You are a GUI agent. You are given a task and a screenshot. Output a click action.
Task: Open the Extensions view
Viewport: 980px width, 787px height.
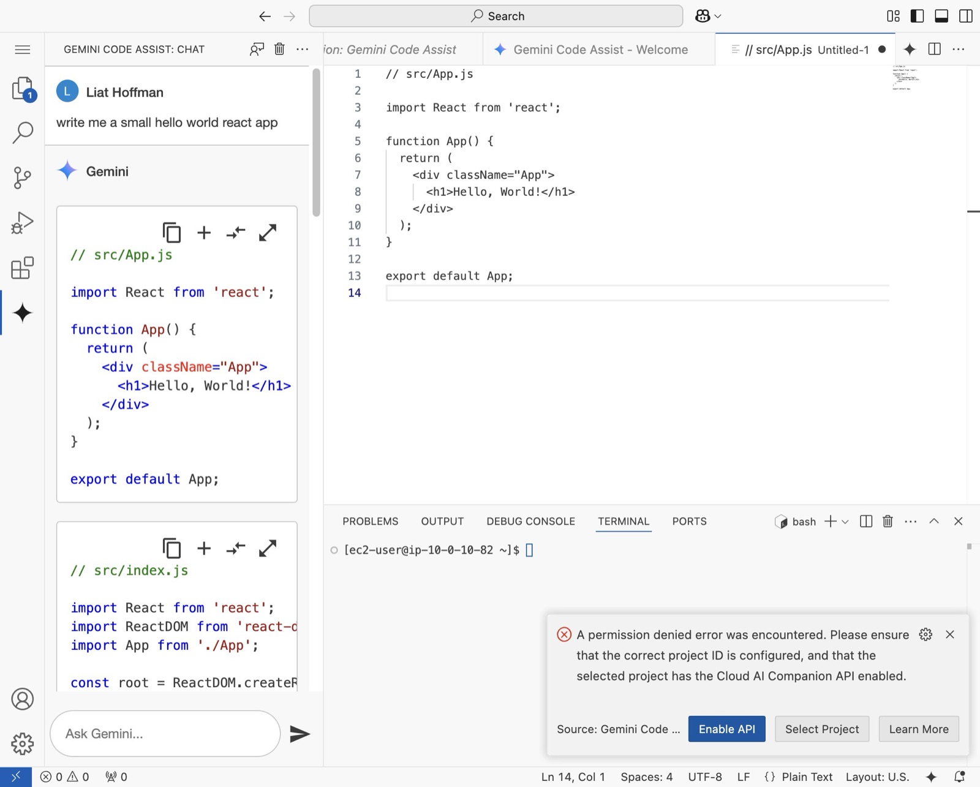click(23, 268)
